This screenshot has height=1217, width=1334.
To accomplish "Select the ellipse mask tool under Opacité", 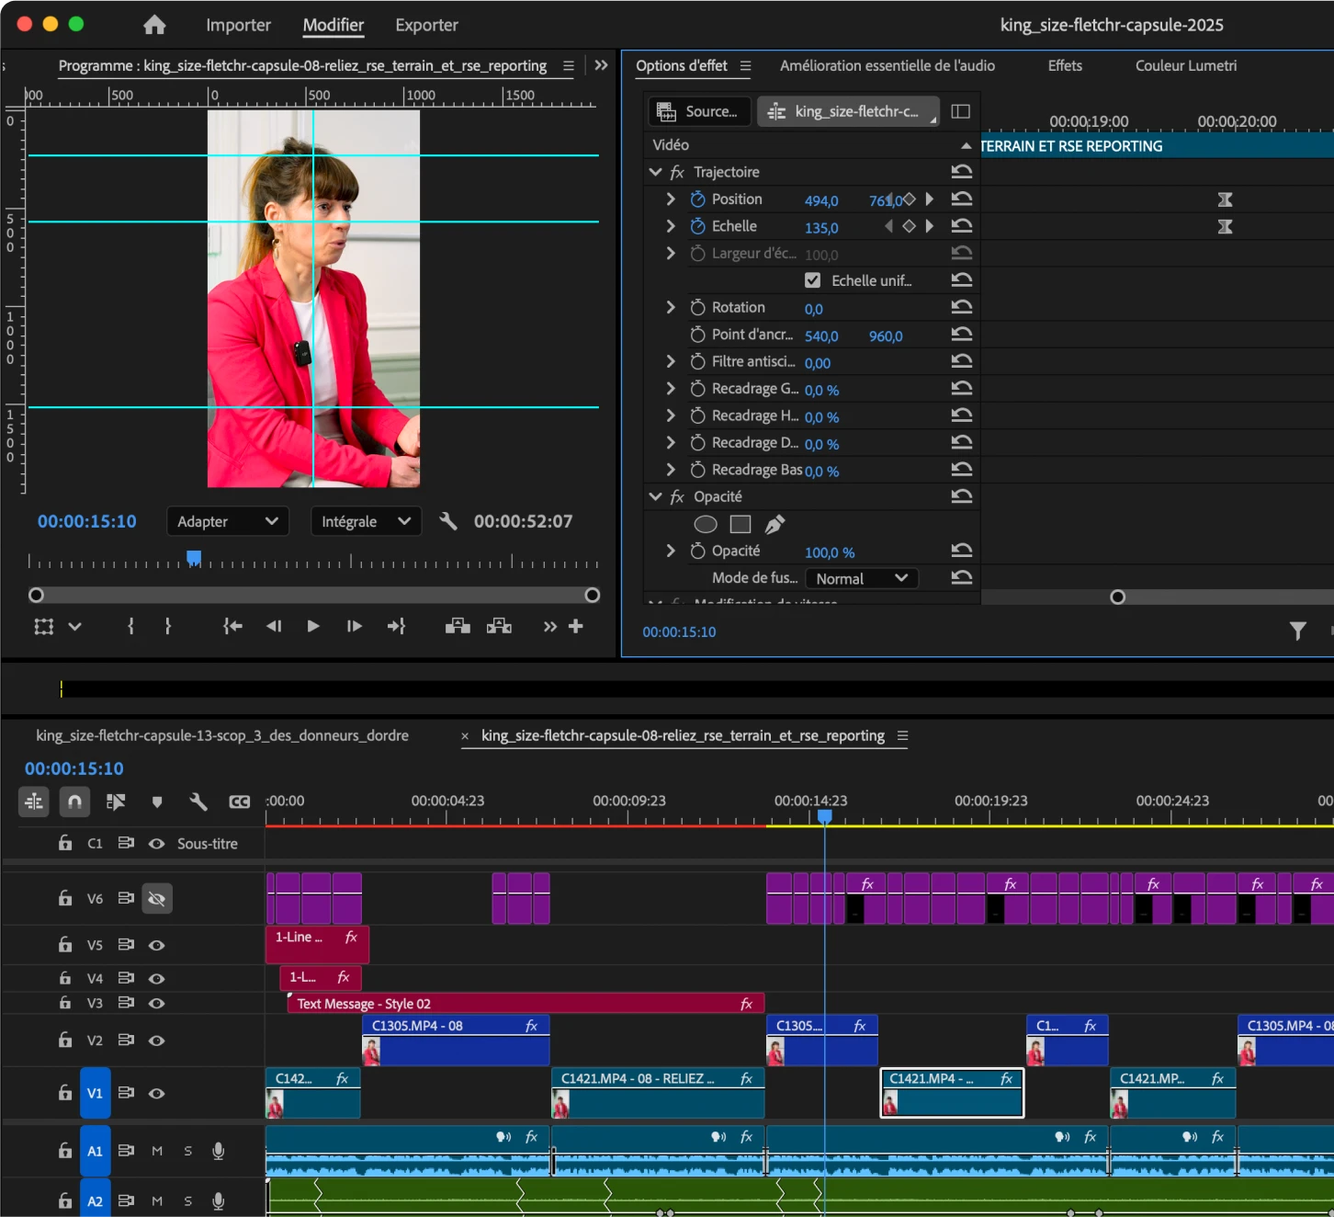I will pyautogui.click(x=706, y=524).
